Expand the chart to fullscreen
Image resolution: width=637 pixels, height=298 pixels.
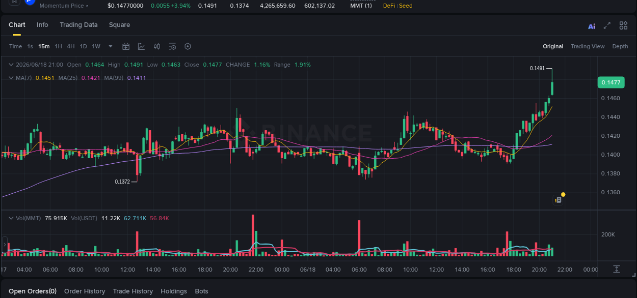[607, 25]
